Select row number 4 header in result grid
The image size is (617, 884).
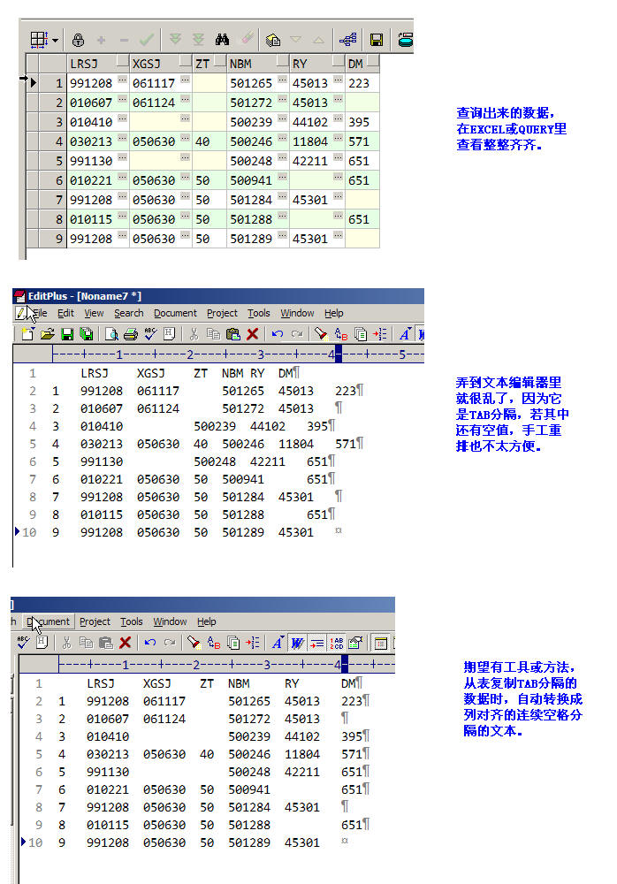click(53, 141)
